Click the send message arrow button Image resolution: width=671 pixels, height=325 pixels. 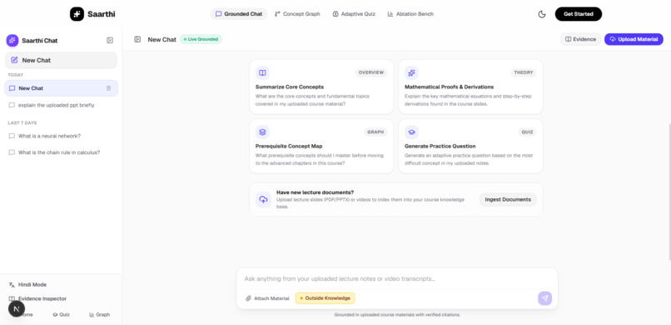coord(544,298)
